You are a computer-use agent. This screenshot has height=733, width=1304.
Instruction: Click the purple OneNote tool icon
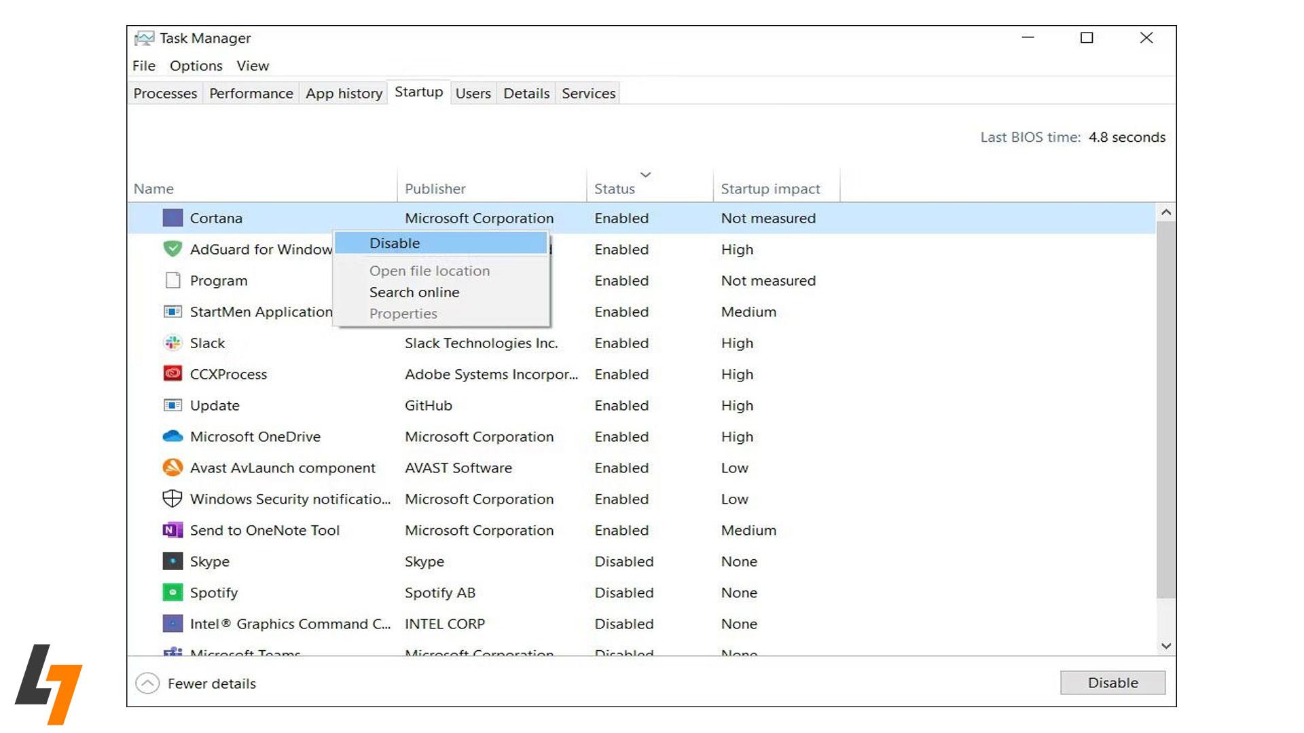click(173, 530)
